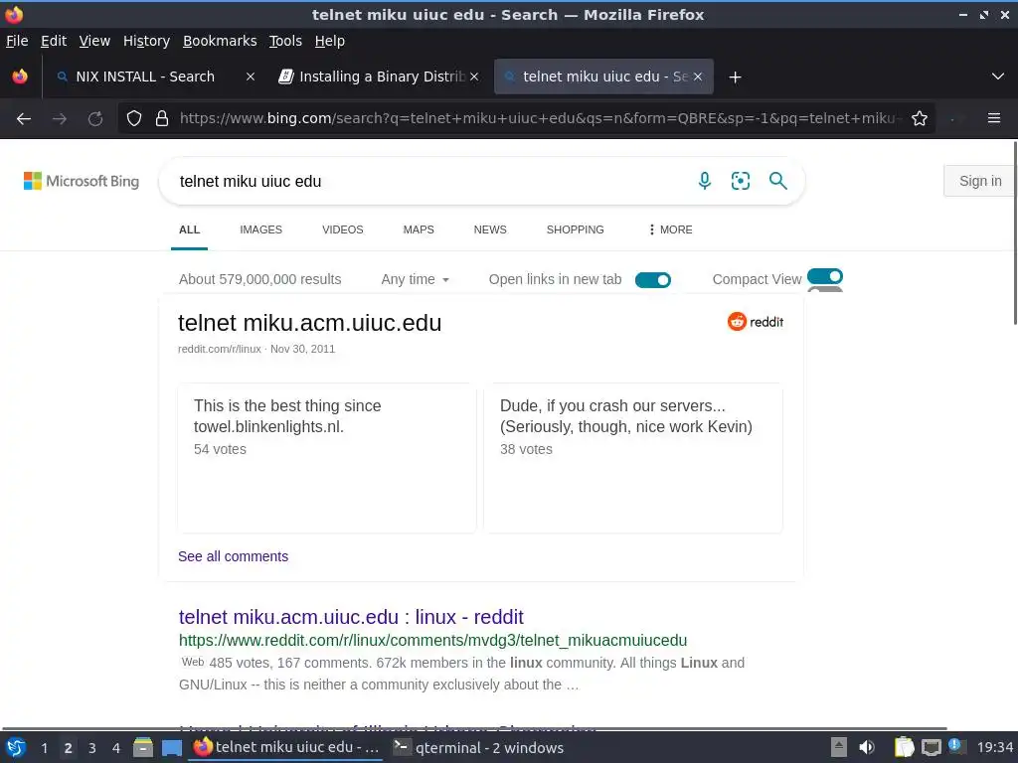1018x763 pixels.
Task: Click the padlock site security icon
Action: tap(162, 119)
